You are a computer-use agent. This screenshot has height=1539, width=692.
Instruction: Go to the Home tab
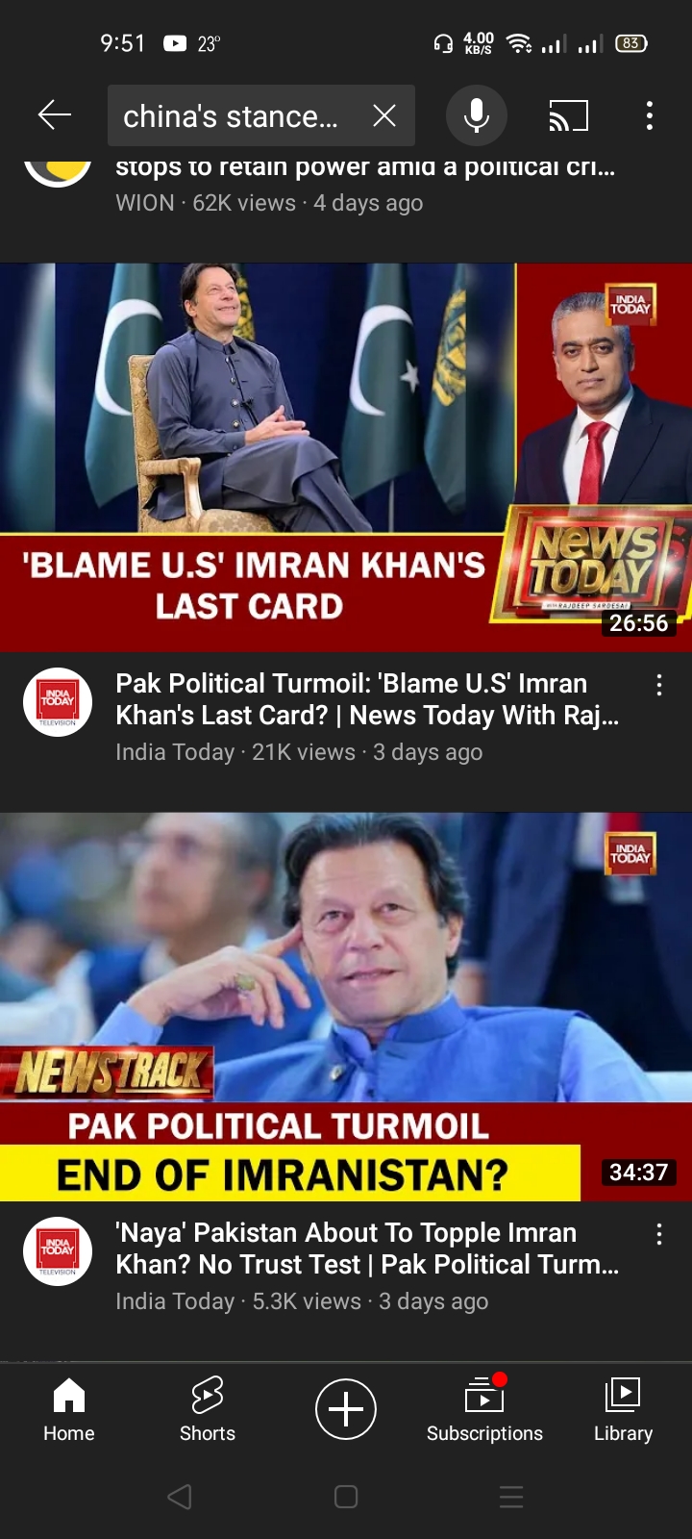(x=69, y=1409)
